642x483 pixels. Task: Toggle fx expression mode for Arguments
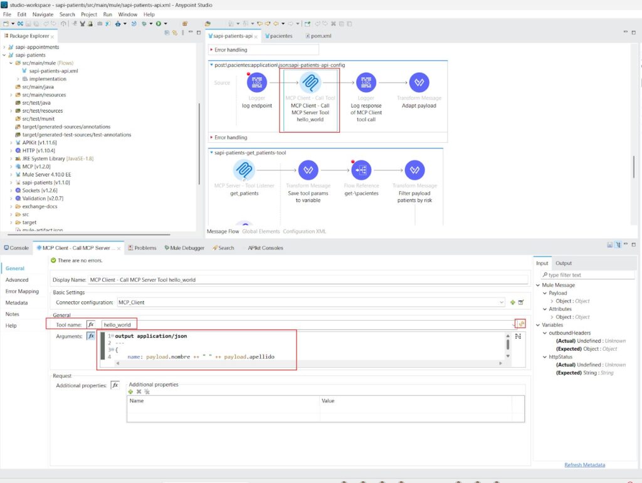tap(91, 336)
